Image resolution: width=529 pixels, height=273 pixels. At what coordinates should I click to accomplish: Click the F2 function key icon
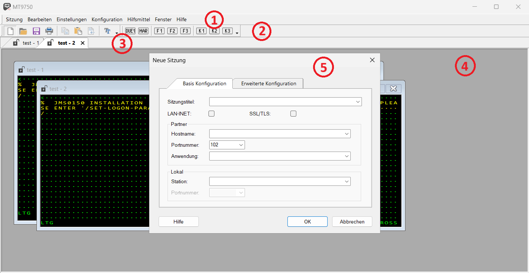click(x=172, y=31)
